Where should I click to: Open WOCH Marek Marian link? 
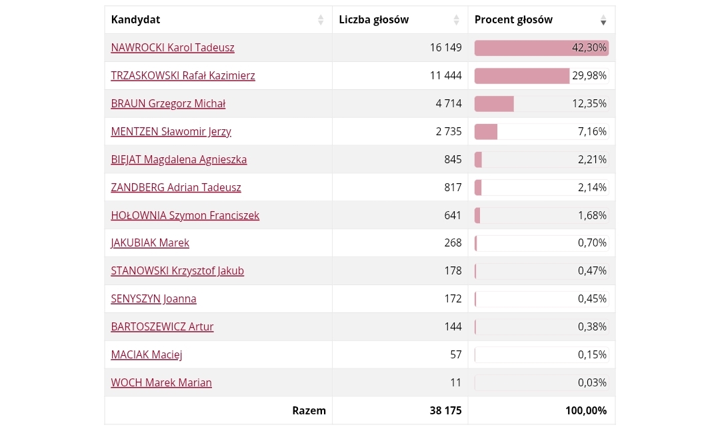tap(161, 383)
